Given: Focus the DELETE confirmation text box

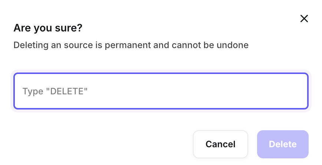Looking at the screenshot, I should point(161,91).
